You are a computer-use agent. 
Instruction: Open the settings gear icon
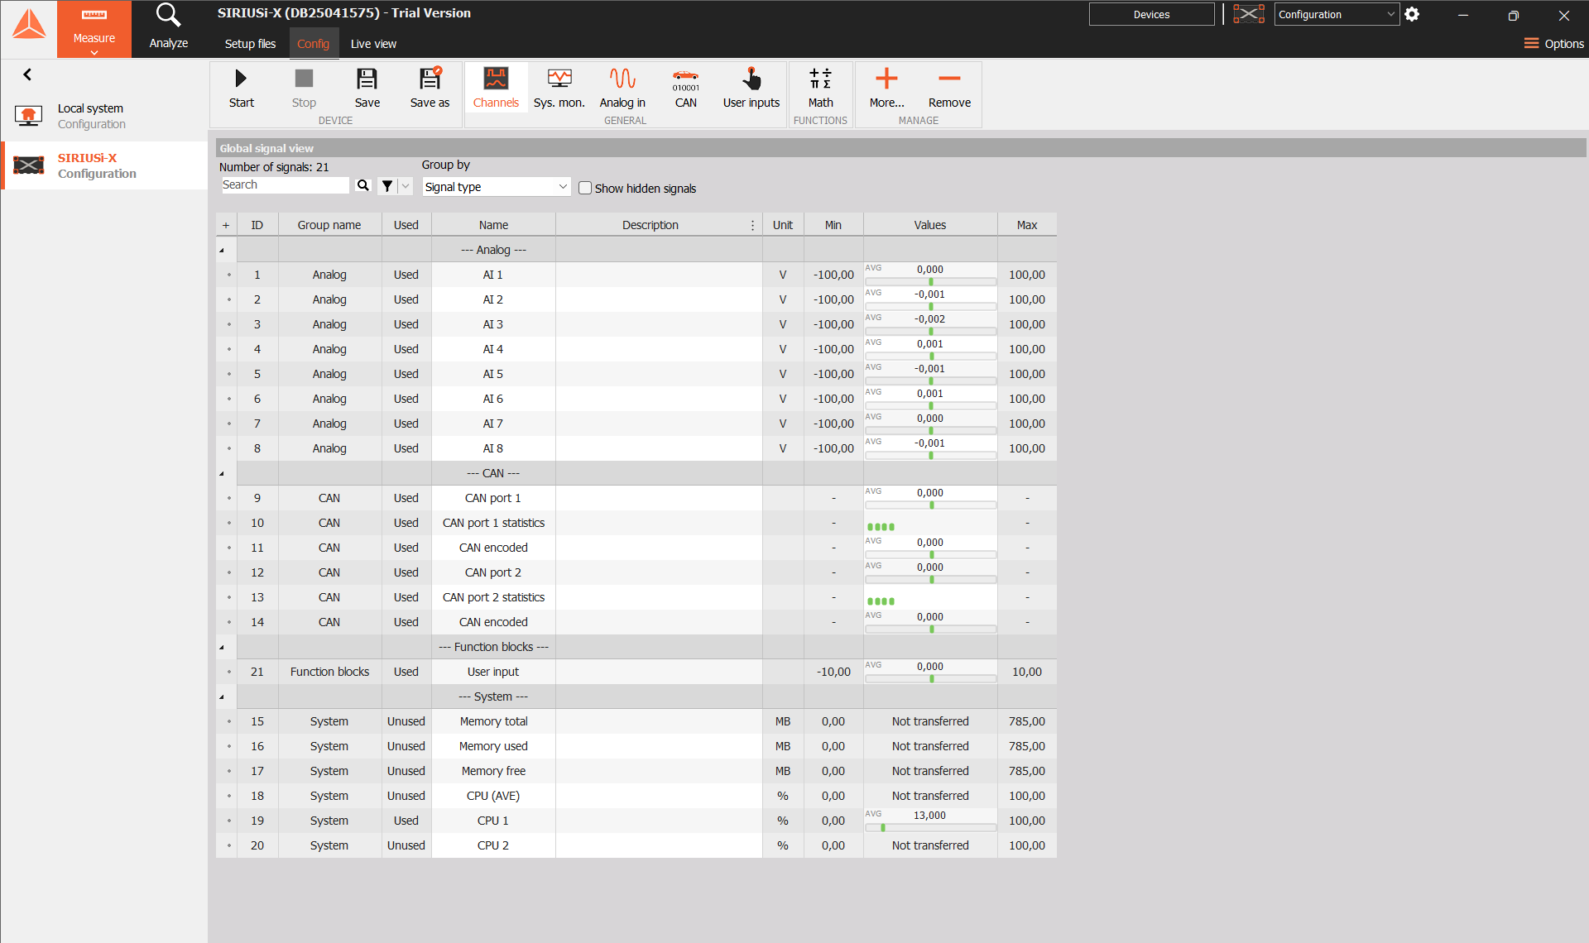[x=1413, y=14]
